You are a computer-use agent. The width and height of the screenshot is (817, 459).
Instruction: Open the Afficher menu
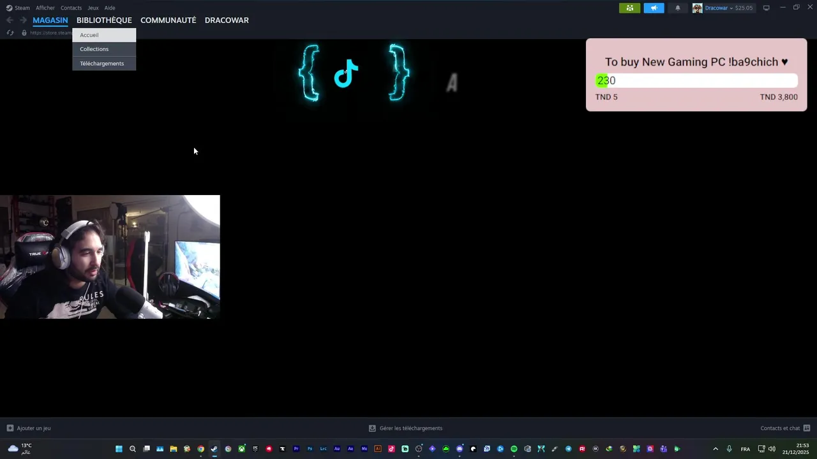[45, 8]
